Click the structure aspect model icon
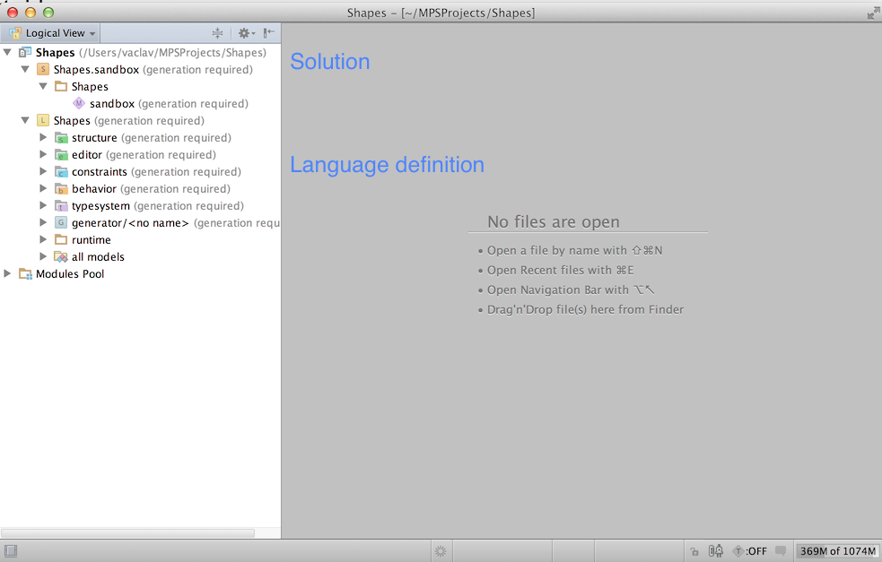This screenshot has height=562, width=882. click(61, 138)
